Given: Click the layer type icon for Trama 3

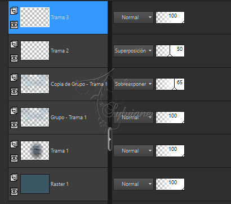Looking at the screenshot, I should click(14, 11).
